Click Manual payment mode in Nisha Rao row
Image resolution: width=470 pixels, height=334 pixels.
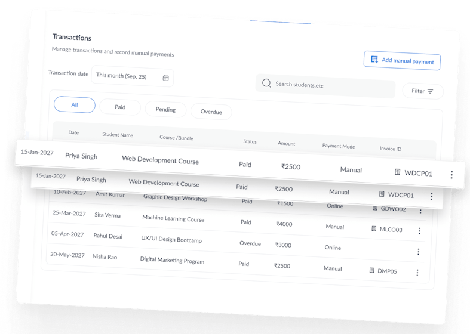(x=333, y=268)
